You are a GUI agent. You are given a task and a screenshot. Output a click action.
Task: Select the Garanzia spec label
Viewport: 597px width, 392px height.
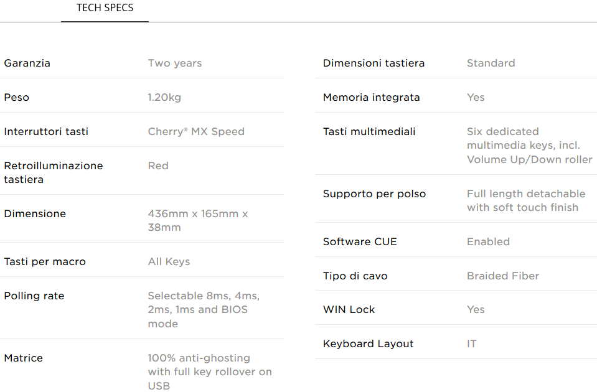pos(27,63)
